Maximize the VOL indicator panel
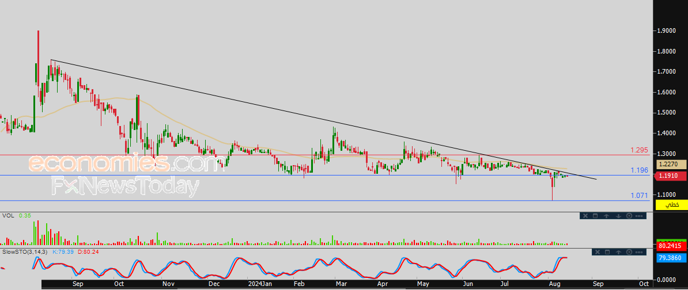The height and width of the screenshot is (290, 688). (x=595, y=216)
